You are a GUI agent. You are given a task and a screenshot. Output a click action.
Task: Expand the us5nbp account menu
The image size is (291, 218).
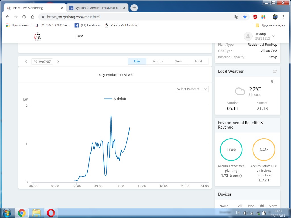273,36
